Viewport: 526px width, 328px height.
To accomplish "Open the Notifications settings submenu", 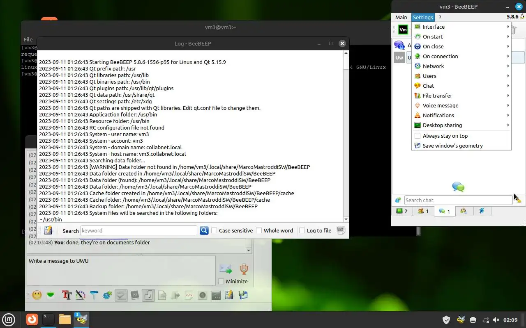I will pos(461,115).
